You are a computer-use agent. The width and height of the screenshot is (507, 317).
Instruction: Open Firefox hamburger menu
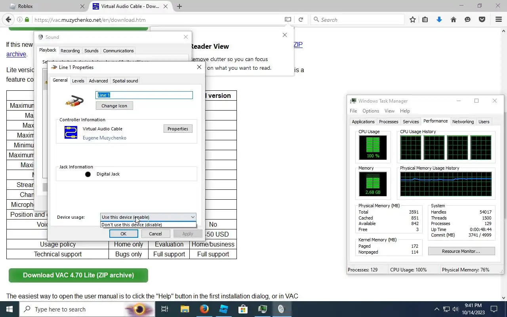pos(499,19)
